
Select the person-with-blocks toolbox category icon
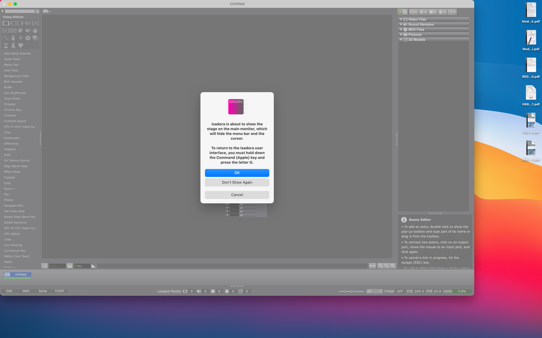[13, 45]
